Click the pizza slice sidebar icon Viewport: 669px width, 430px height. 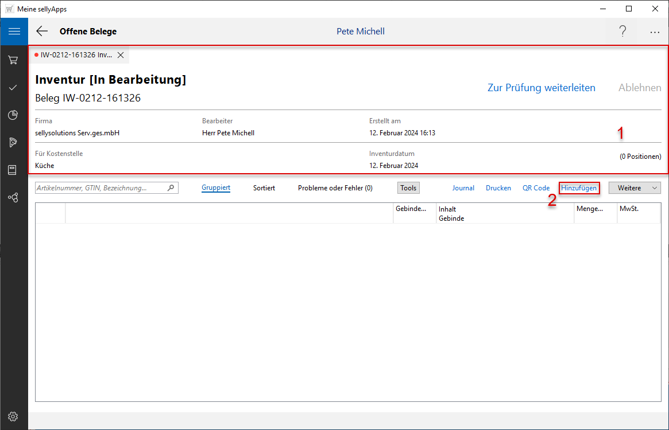click(13, 142)
